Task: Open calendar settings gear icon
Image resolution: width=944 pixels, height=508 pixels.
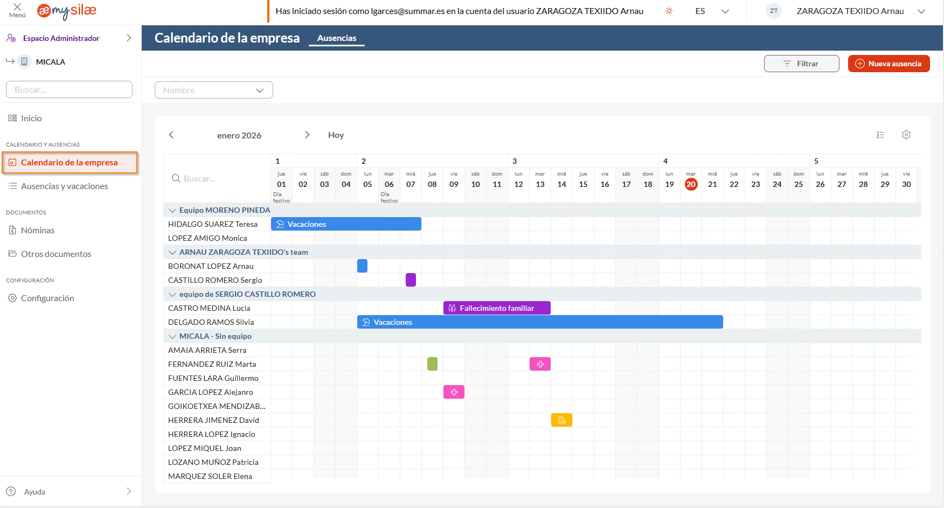Action: (906, 135)
